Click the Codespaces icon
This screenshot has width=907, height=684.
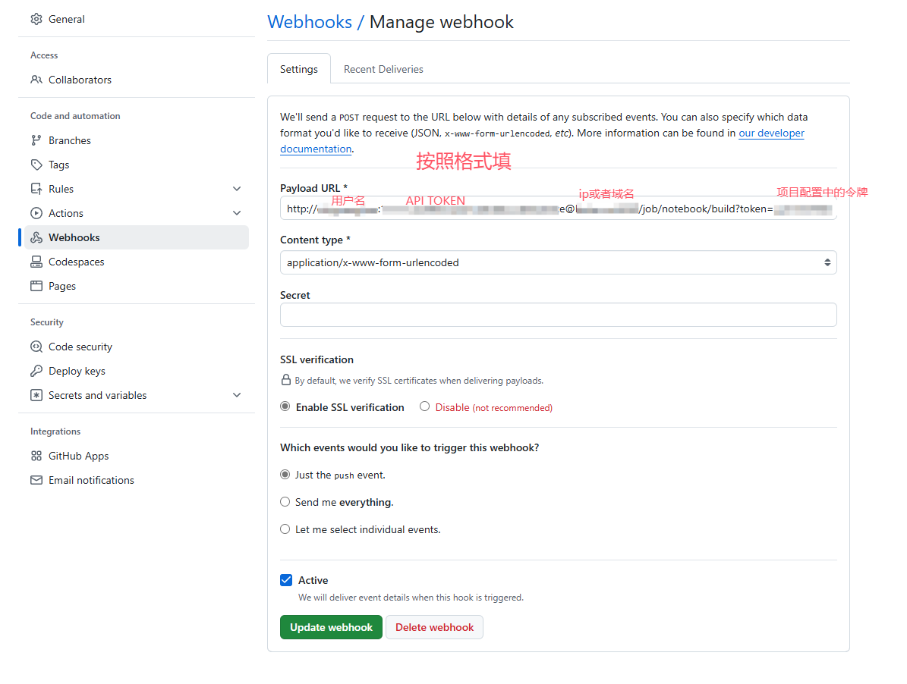point(36,262)
